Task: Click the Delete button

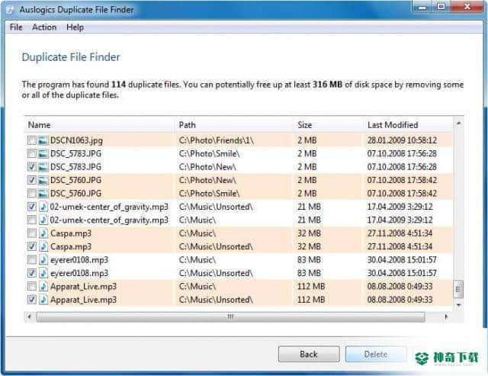Action: [x=376, y=354]
